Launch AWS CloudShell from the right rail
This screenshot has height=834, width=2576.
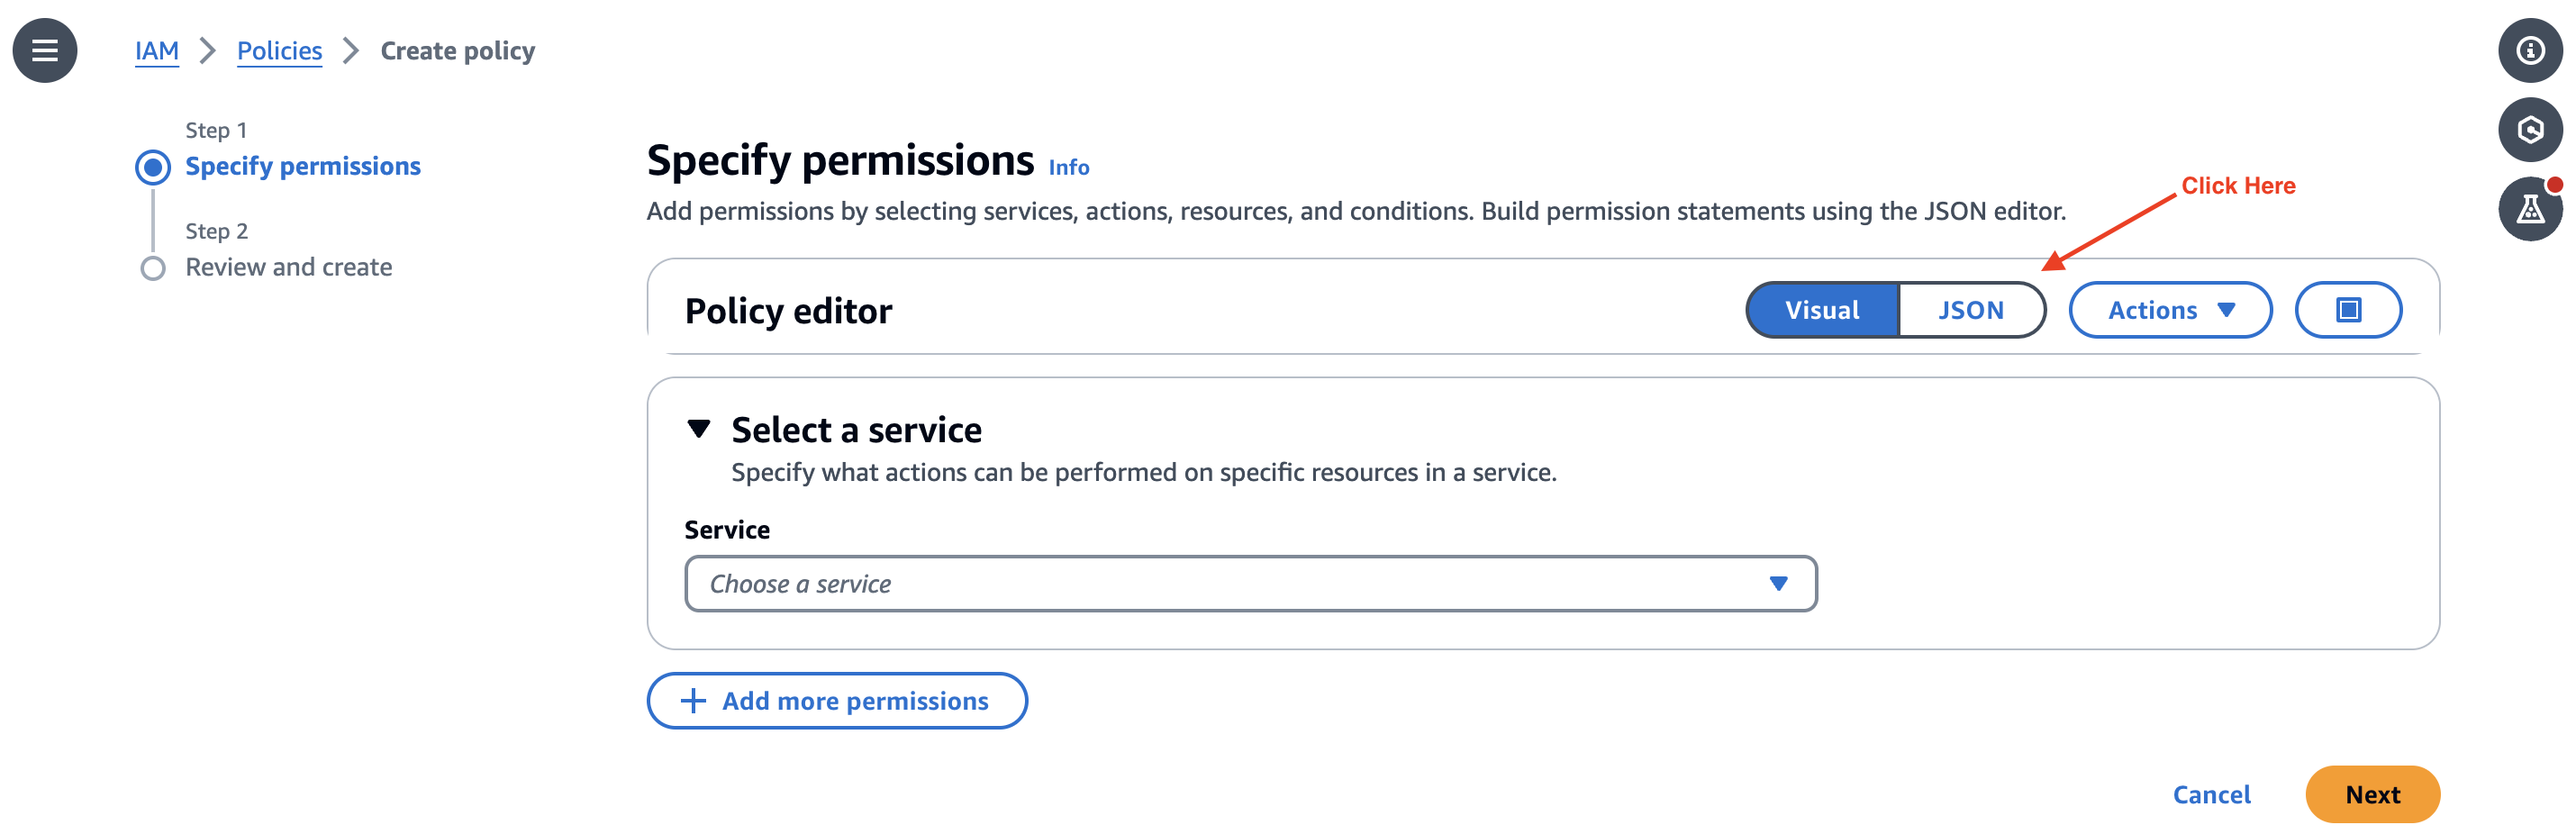(x=2530, y=130)
